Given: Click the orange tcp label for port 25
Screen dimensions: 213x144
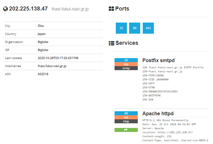Looking at the screenshot, I should [x=126, y=64].
